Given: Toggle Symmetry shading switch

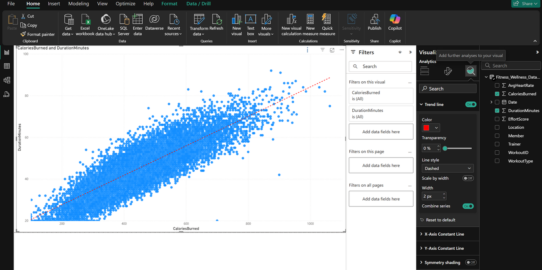Looking at the screenshot, I should (470, 262).
